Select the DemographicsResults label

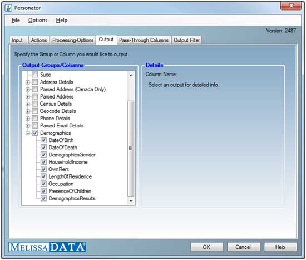point(72,198)
